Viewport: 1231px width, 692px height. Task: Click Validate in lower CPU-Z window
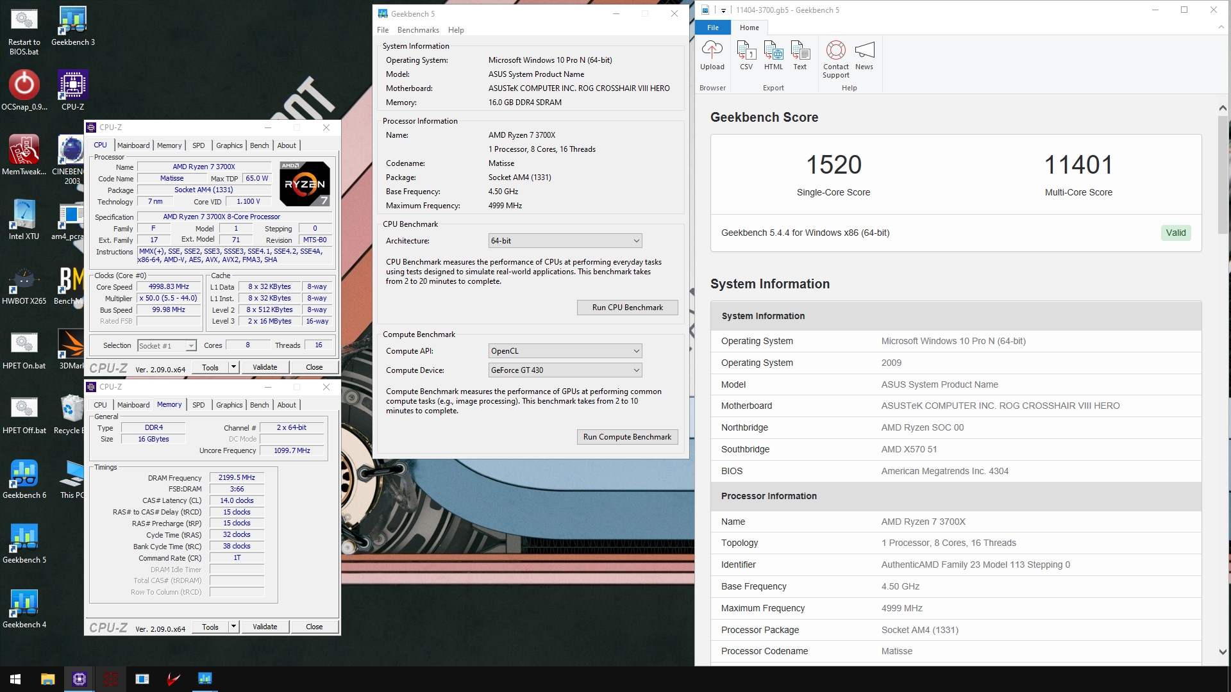pyautogui.click(x=265, y=627)
